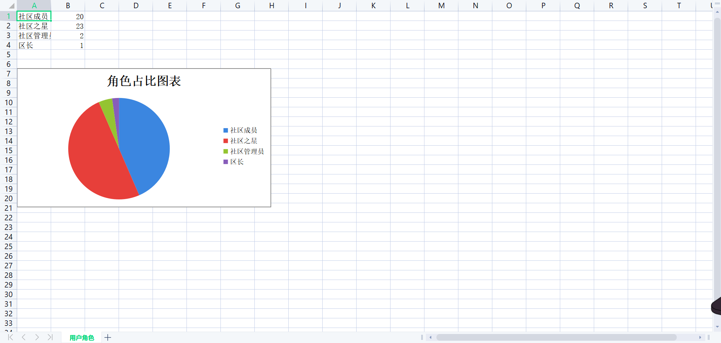
Task: Click legend label 区长
Action: [237, 162]
